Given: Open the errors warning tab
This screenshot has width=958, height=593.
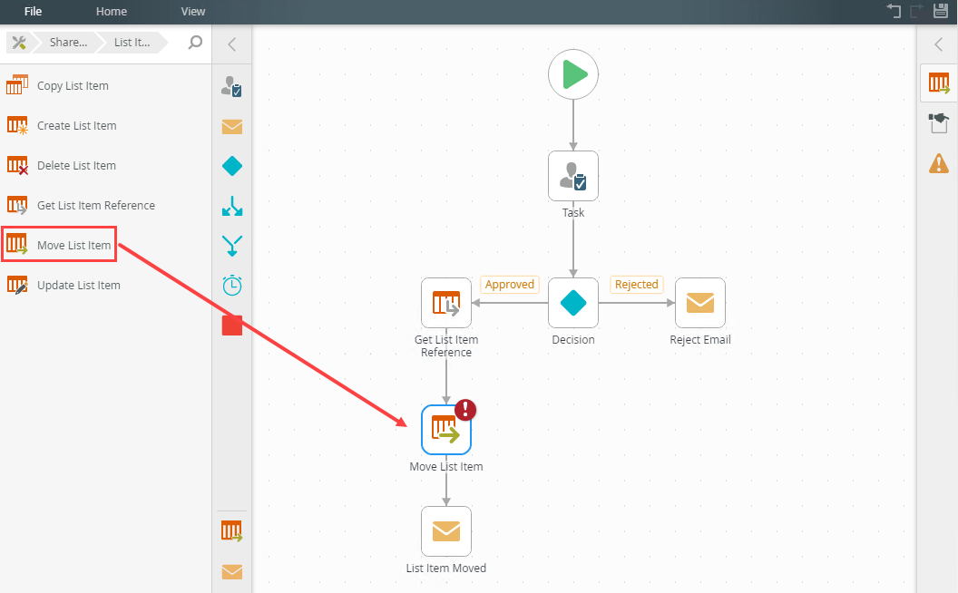Looking at the screenshot, I should (939, 163).
